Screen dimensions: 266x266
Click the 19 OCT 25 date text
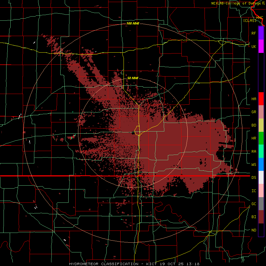click(x=172, y=264)
